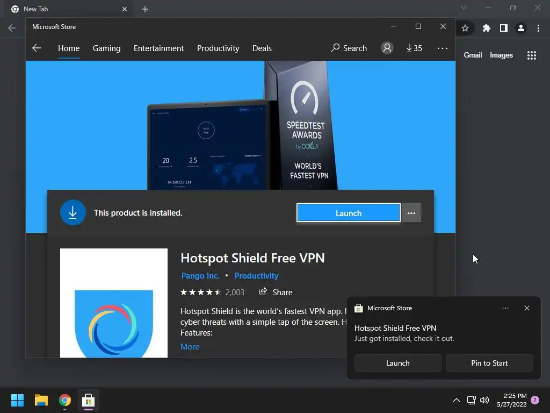Image resolution: width=550 pixels, height=413 pixels.
Task: Open the Chrome three-dot menu
Action: click(538, 28)
